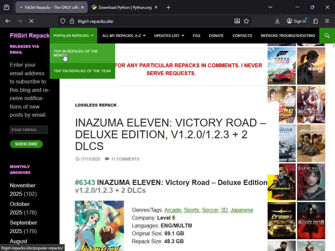Image resolution: width=335 pixels, height=251 pixels.
Task: Open the downloads panel
Action: coord(277,21)
